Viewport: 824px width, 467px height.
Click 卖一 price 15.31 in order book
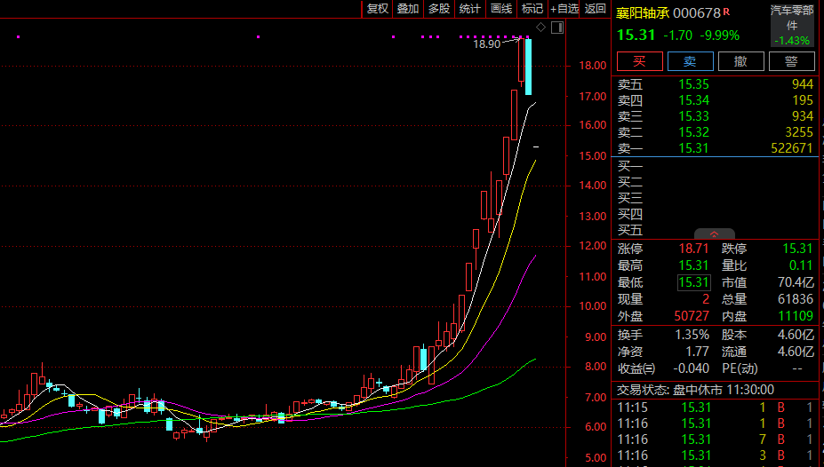(x=693, y=148)
